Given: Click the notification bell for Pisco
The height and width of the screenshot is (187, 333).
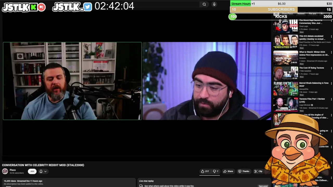Looking at the screenshot, I should tap(41, 171).
